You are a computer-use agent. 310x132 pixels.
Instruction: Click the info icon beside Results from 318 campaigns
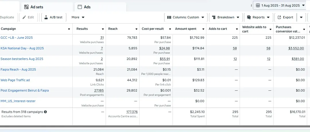click(45, 112)
